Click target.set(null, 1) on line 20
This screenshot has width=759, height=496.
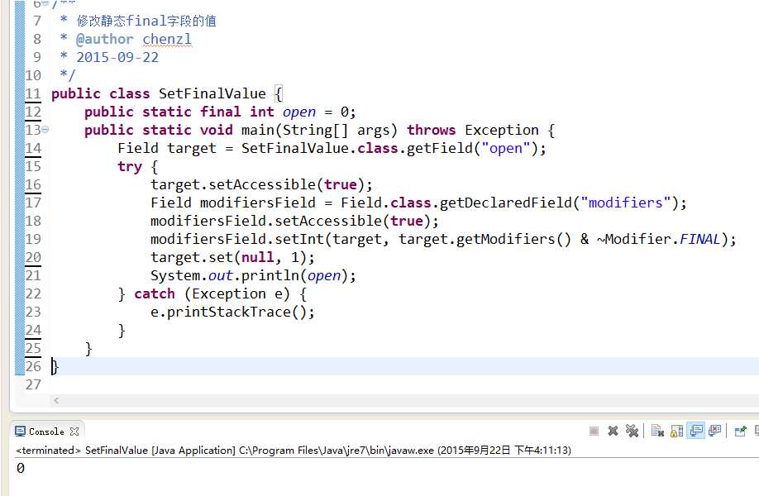[x=232, y=257]
